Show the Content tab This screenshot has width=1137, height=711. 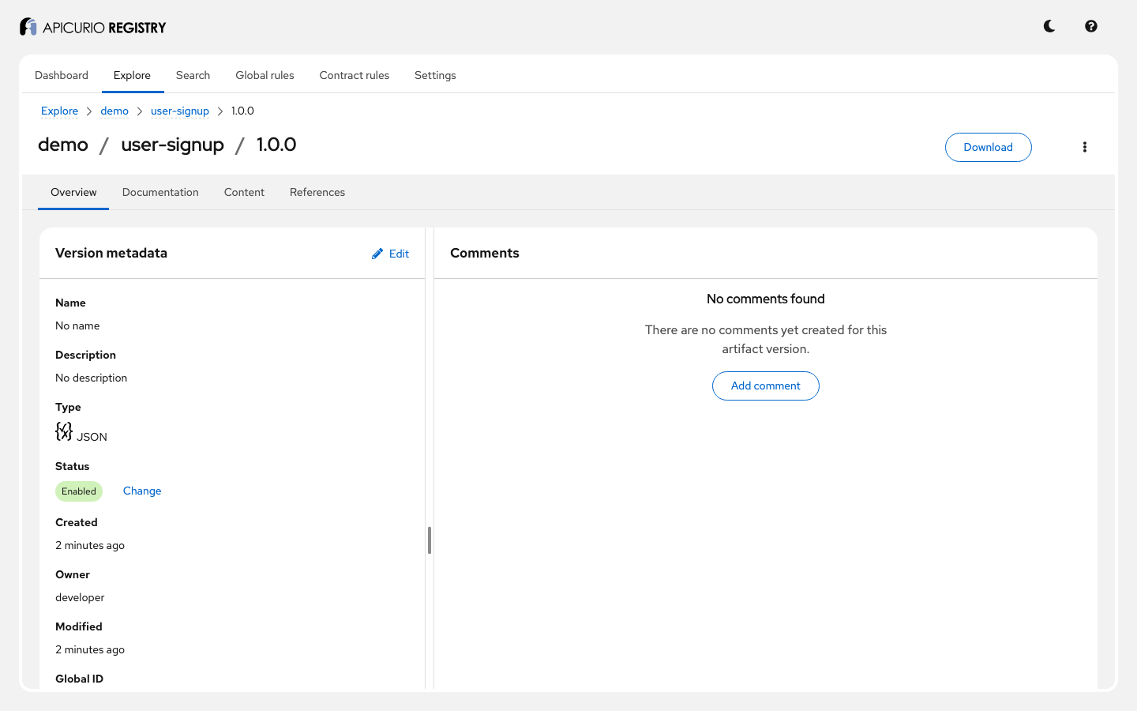[244, 192]
